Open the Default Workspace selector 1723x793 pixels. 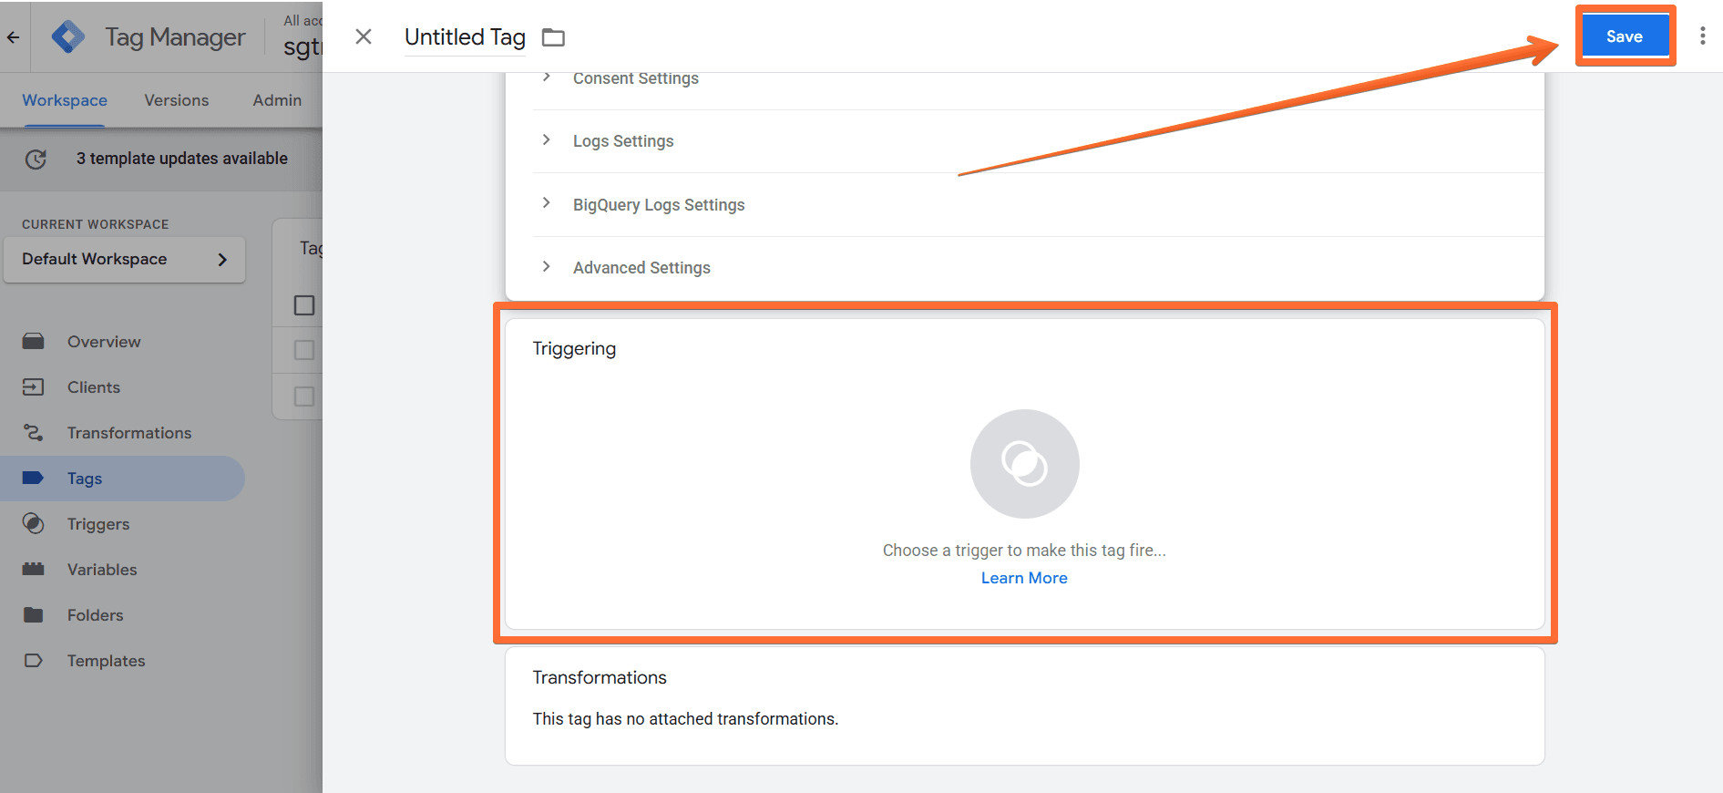pyautogui.click(x=125, y=260)
